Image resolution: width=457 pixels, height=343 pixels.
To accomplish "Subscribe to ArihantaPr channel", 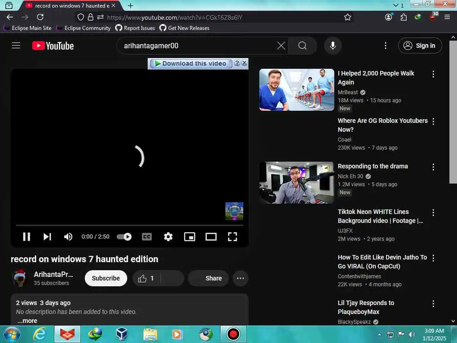I will 106,278.
